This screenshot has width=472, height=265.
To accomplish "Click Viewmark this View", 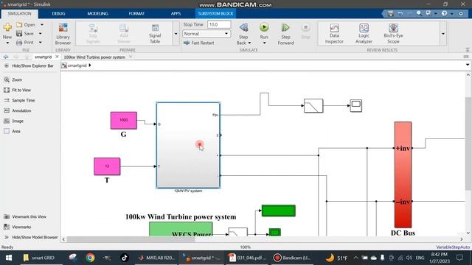I will point(25,216).
